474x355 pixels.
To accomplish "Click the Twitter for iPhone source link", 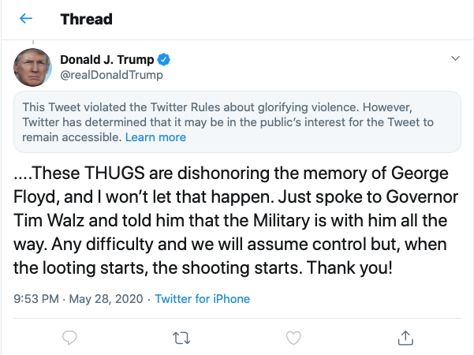I will pos(202,299).
